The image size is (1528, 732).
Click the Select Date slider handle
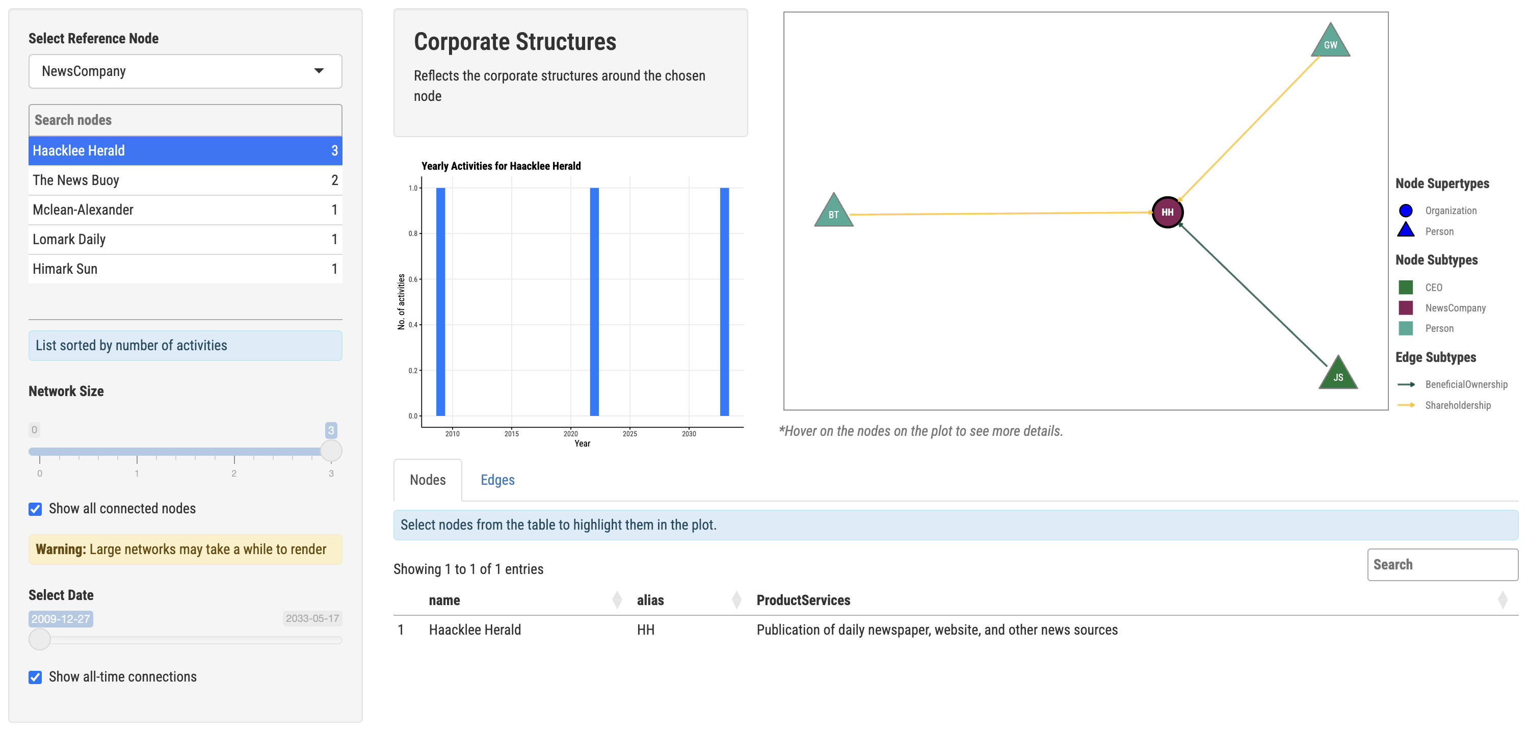pos(40,639)
